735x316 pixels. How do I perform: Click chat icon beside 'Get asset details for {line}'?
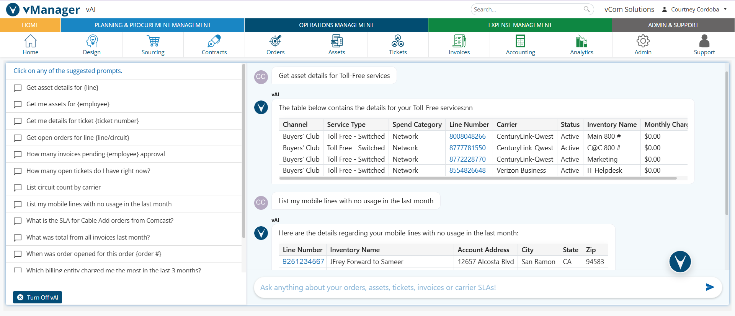[18, 88]
